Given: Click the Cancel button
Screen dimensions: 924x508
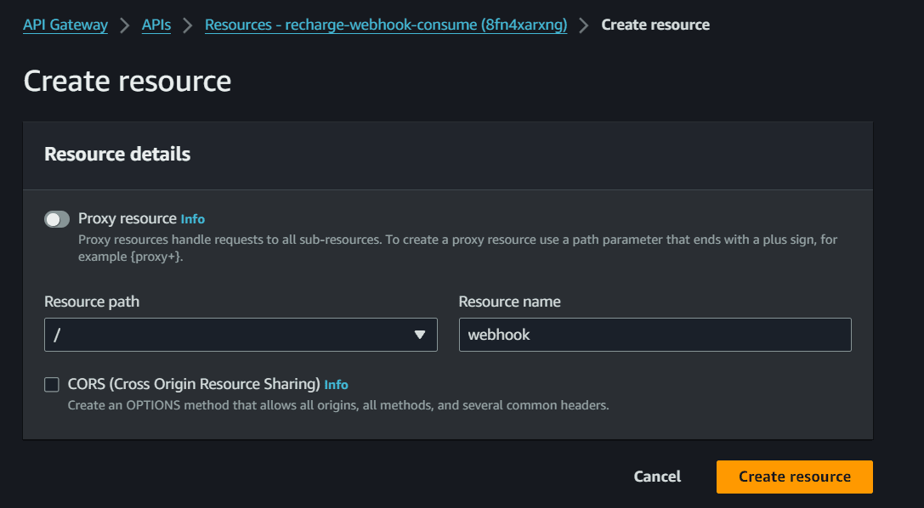Looking at the screenshot, I should tap(657, 477).
